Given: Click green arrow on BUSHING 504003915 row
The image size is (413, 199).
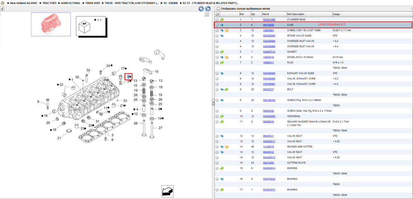Looking at the screenshot, I should click(222, 190).
